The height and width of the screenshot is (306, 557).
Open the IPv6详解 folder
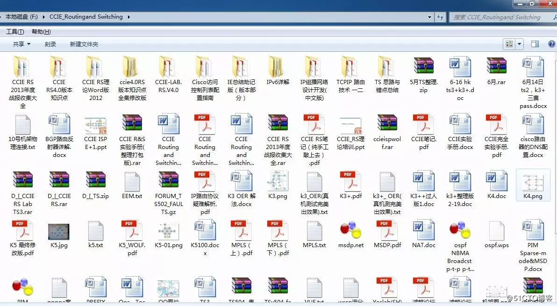click(x=278, y=71)
